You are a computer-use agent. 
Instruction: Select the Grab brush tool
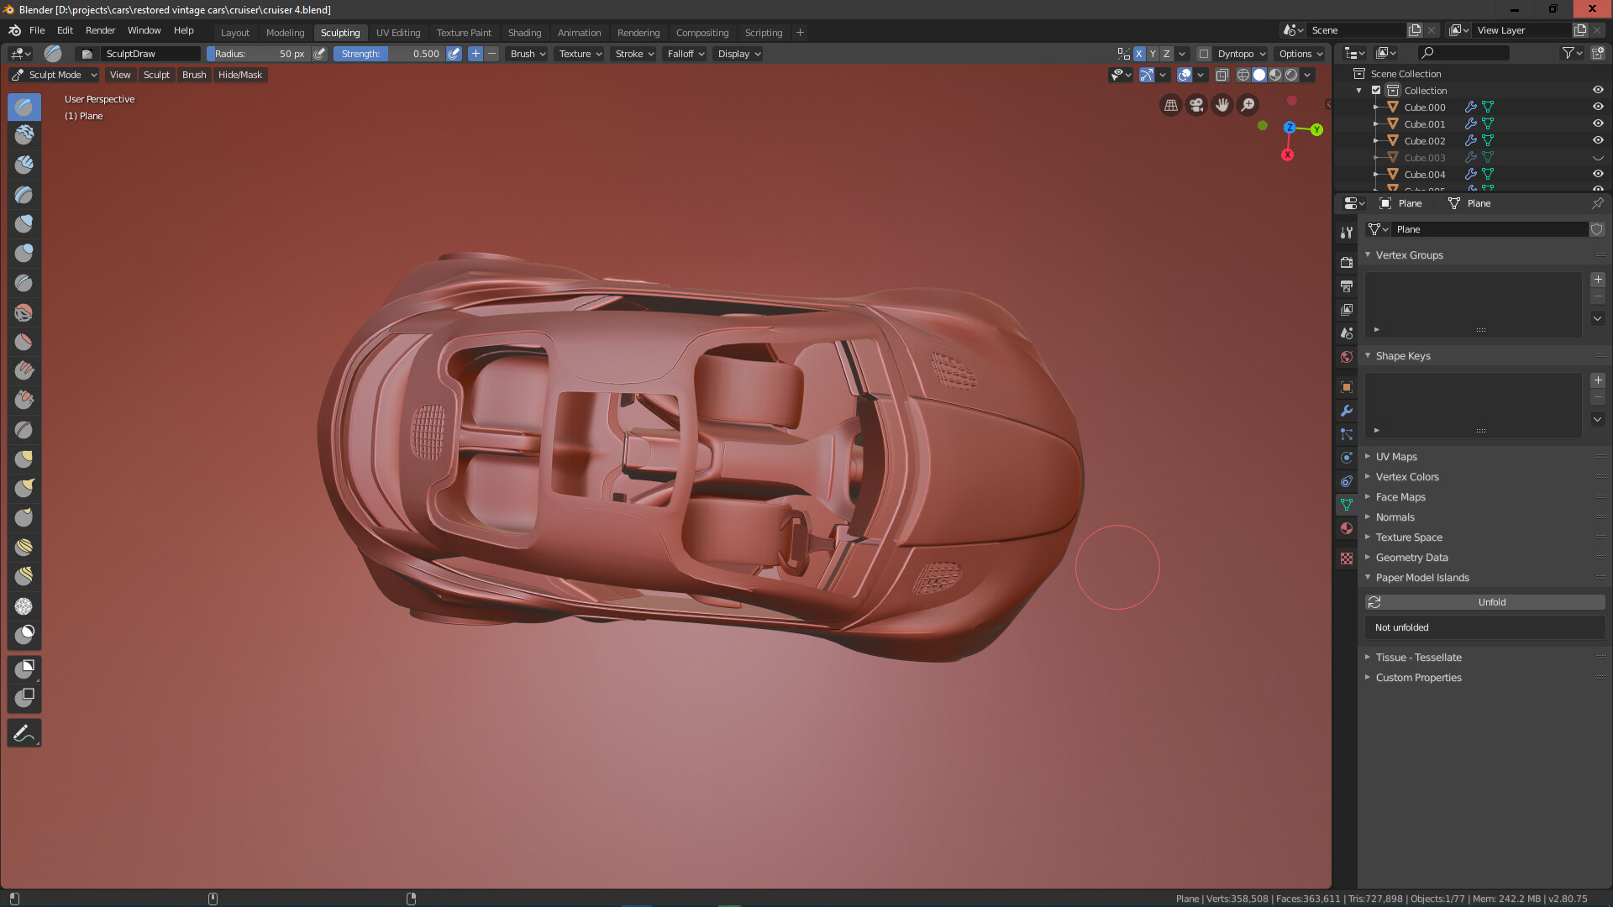[x=24, y=459]
